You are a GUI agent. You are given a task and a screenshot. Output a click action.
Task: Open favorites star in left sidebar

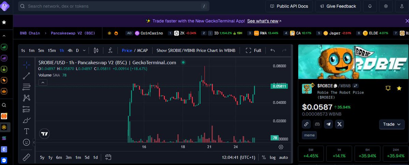coord(4,22)
